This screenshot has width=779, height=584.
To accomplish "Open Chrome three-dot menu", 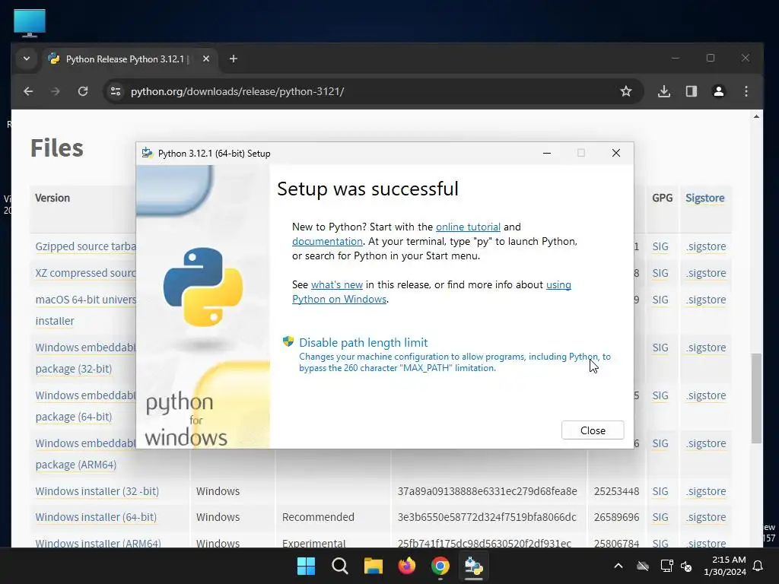I will tap(746, 91).
